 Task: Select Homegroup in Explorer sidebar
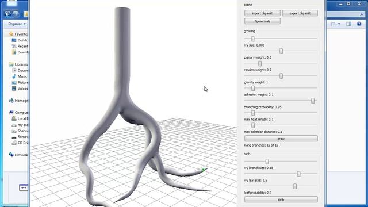coord(18,101)
